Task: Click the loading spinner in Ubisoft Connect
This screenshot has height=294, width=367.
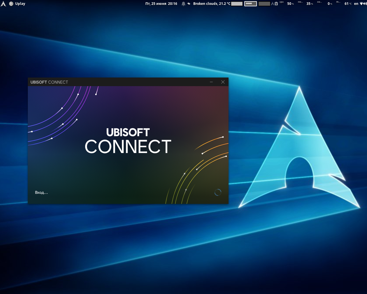Action: coord(218,192)
